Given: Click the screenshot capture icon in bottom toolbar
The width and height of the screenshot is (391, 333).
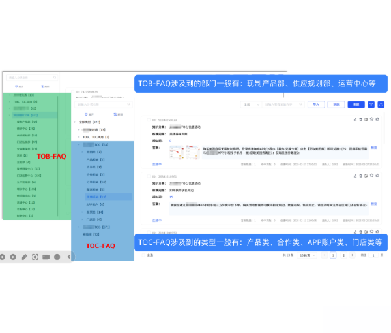Looking at the screenshot, I should coord(35,257).
